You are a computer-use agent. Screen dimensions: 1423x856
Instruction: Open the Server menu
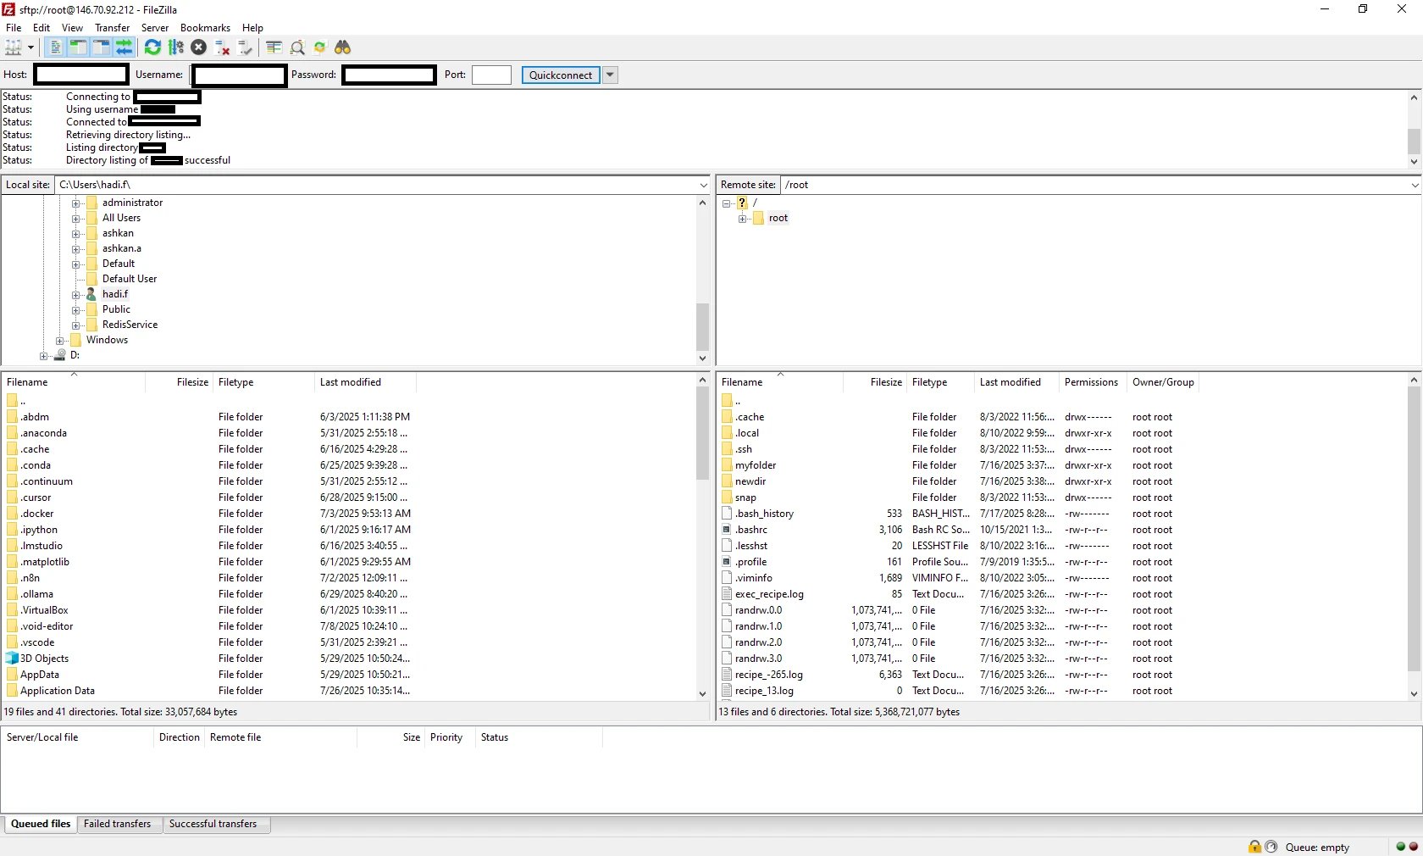pyautogui.click(x=155, y=28)
